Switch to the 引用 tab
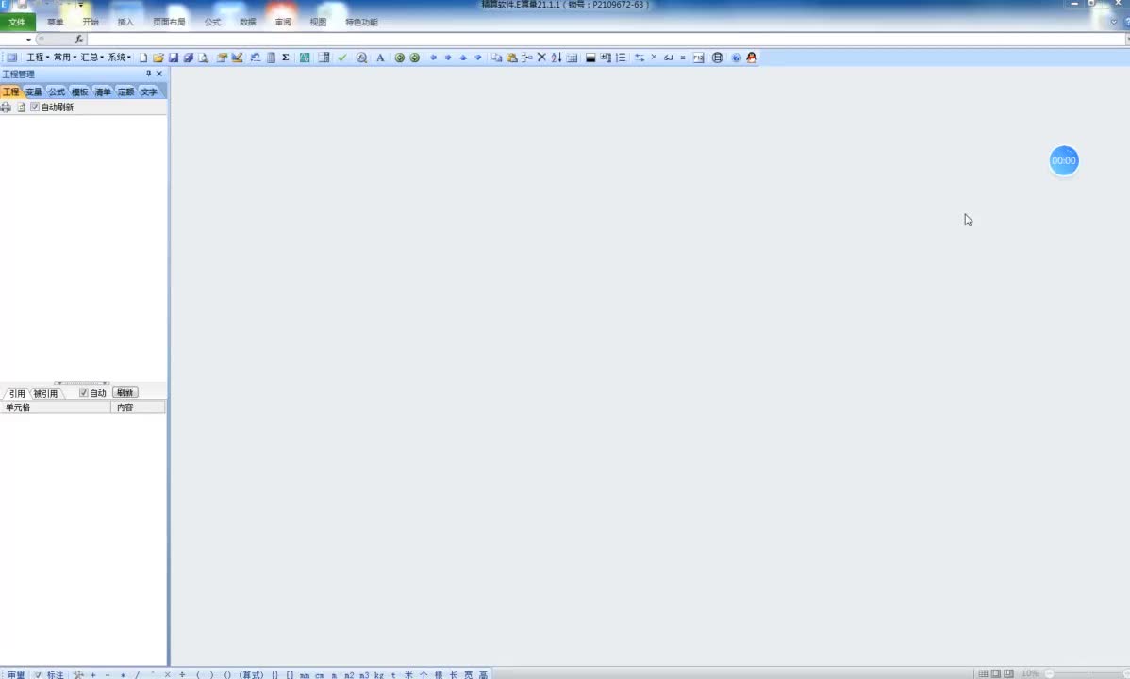1130x679 pixels. point(17,393)
